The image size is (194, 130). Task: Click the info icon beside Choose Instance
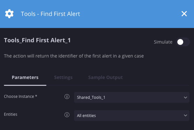[67, 97]
